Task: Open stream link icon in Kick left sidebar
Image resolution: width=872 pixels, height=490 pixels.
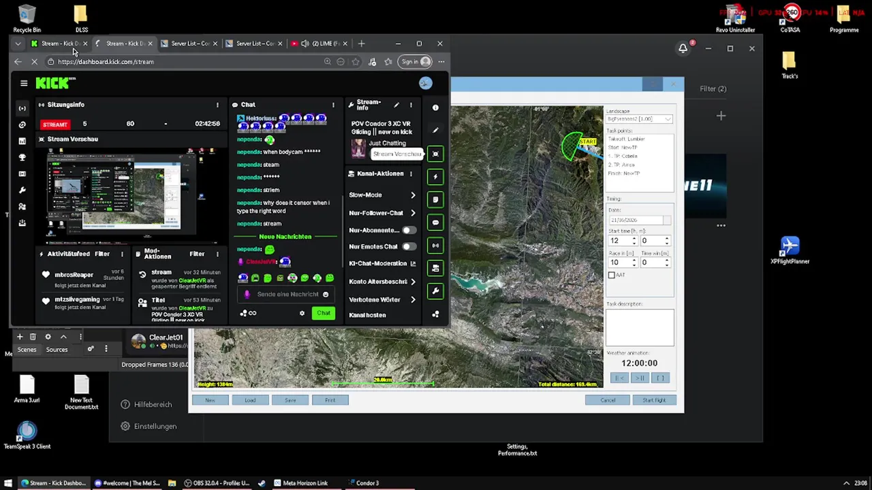Action: pos(22,125)
